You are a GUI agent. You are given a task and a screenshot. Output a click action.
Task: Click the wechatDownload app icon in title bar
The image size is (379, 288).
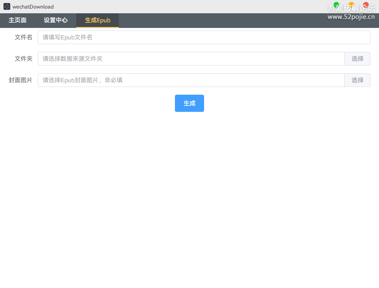pos(7,6)
